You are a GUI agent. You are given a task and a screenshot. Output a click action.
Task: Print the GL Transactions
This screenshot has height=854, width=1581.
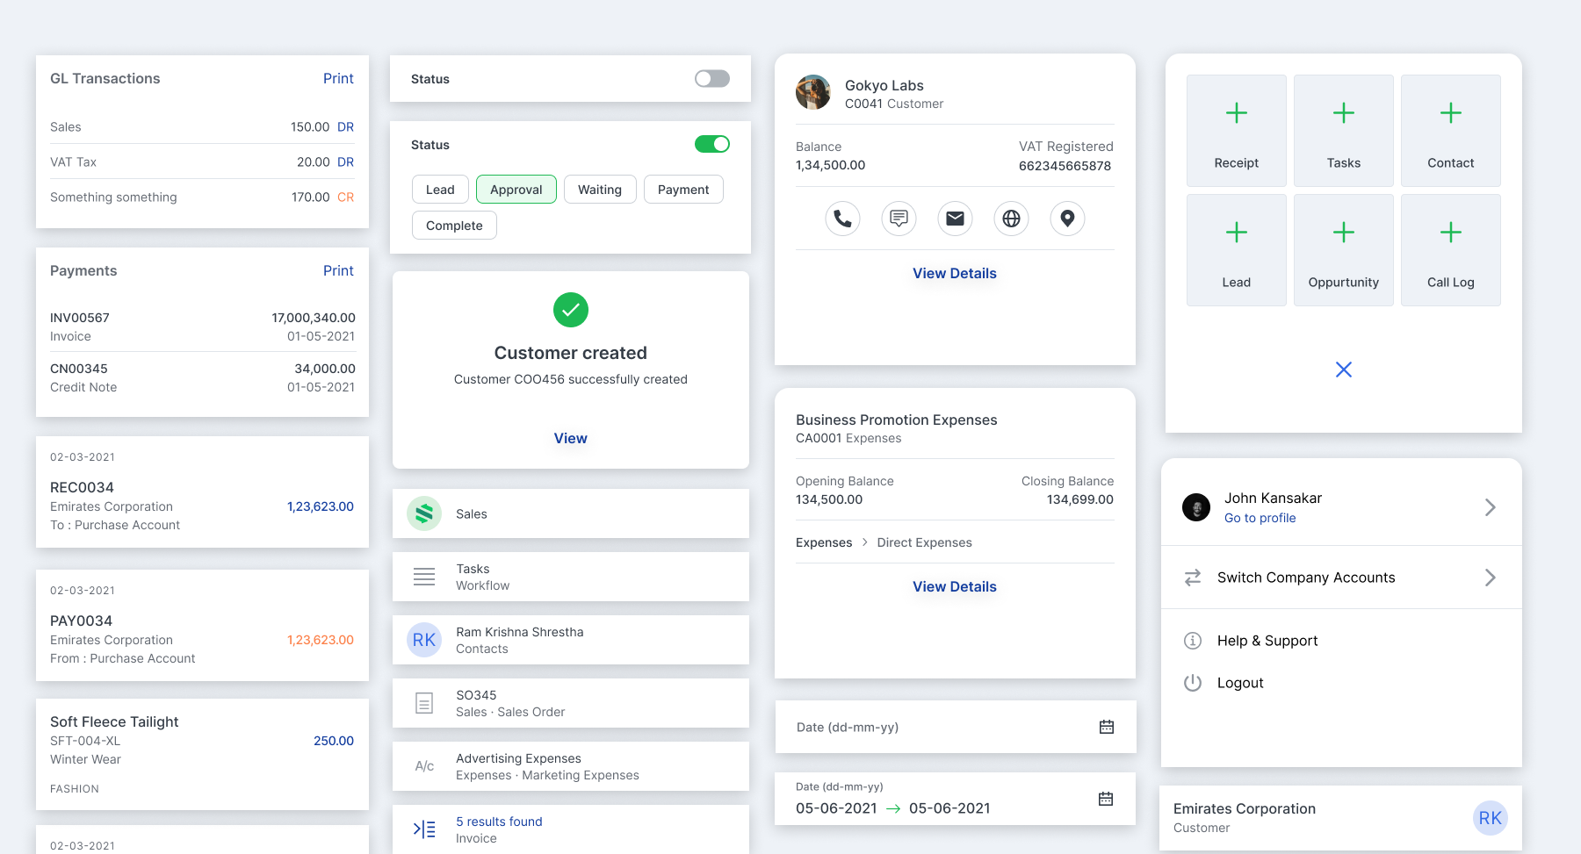[338, 78]
